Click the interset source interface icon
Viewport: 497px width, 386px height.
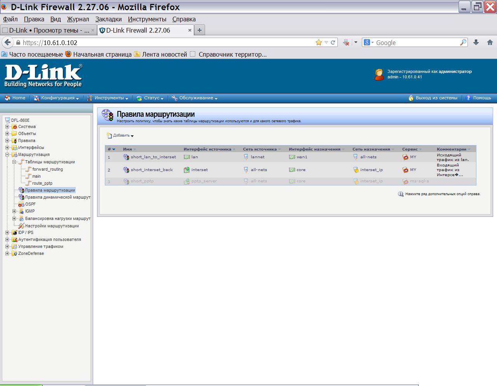tap(187, 170)
